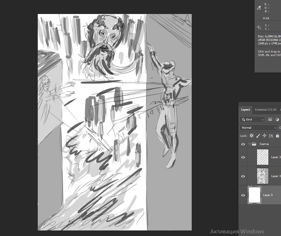The height and width of the screenshot is (236, 281).
Task: Select the Скетча group name
Action: [x=264, y=144]
